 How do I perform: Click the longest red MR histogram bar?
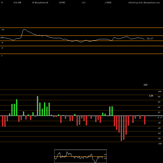121,128
